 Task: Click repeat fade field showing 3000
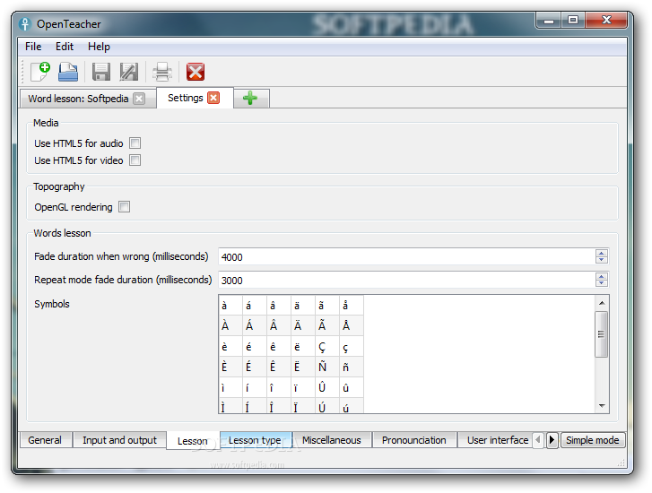407,281
